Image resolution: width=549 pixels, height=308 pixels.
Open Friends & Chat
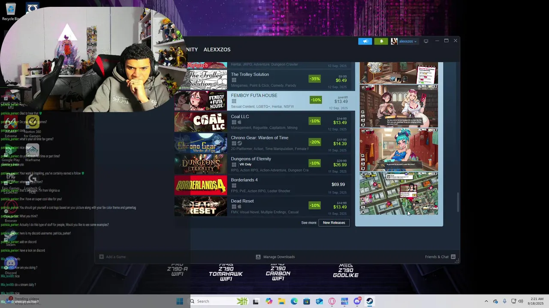[437, 257]
